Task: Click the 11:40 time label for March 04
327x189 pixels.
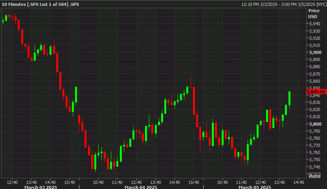Action: click(117, 182)
